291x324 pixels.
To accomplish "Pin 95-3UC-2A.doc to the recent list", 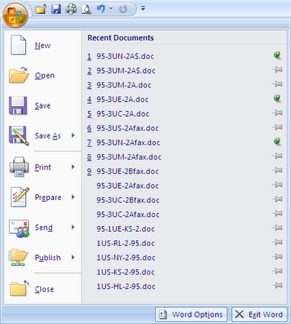I will (277, 113).
